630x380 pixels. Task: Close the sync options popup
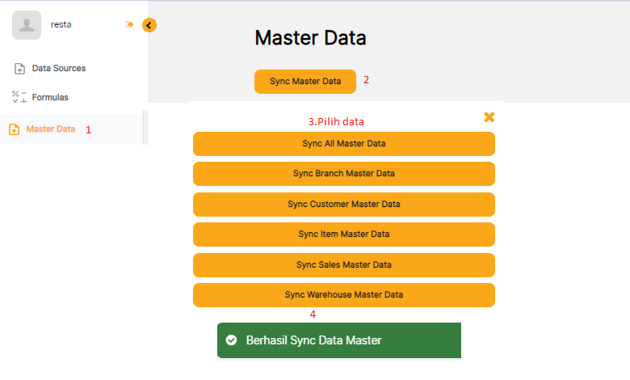click(489, 117)
